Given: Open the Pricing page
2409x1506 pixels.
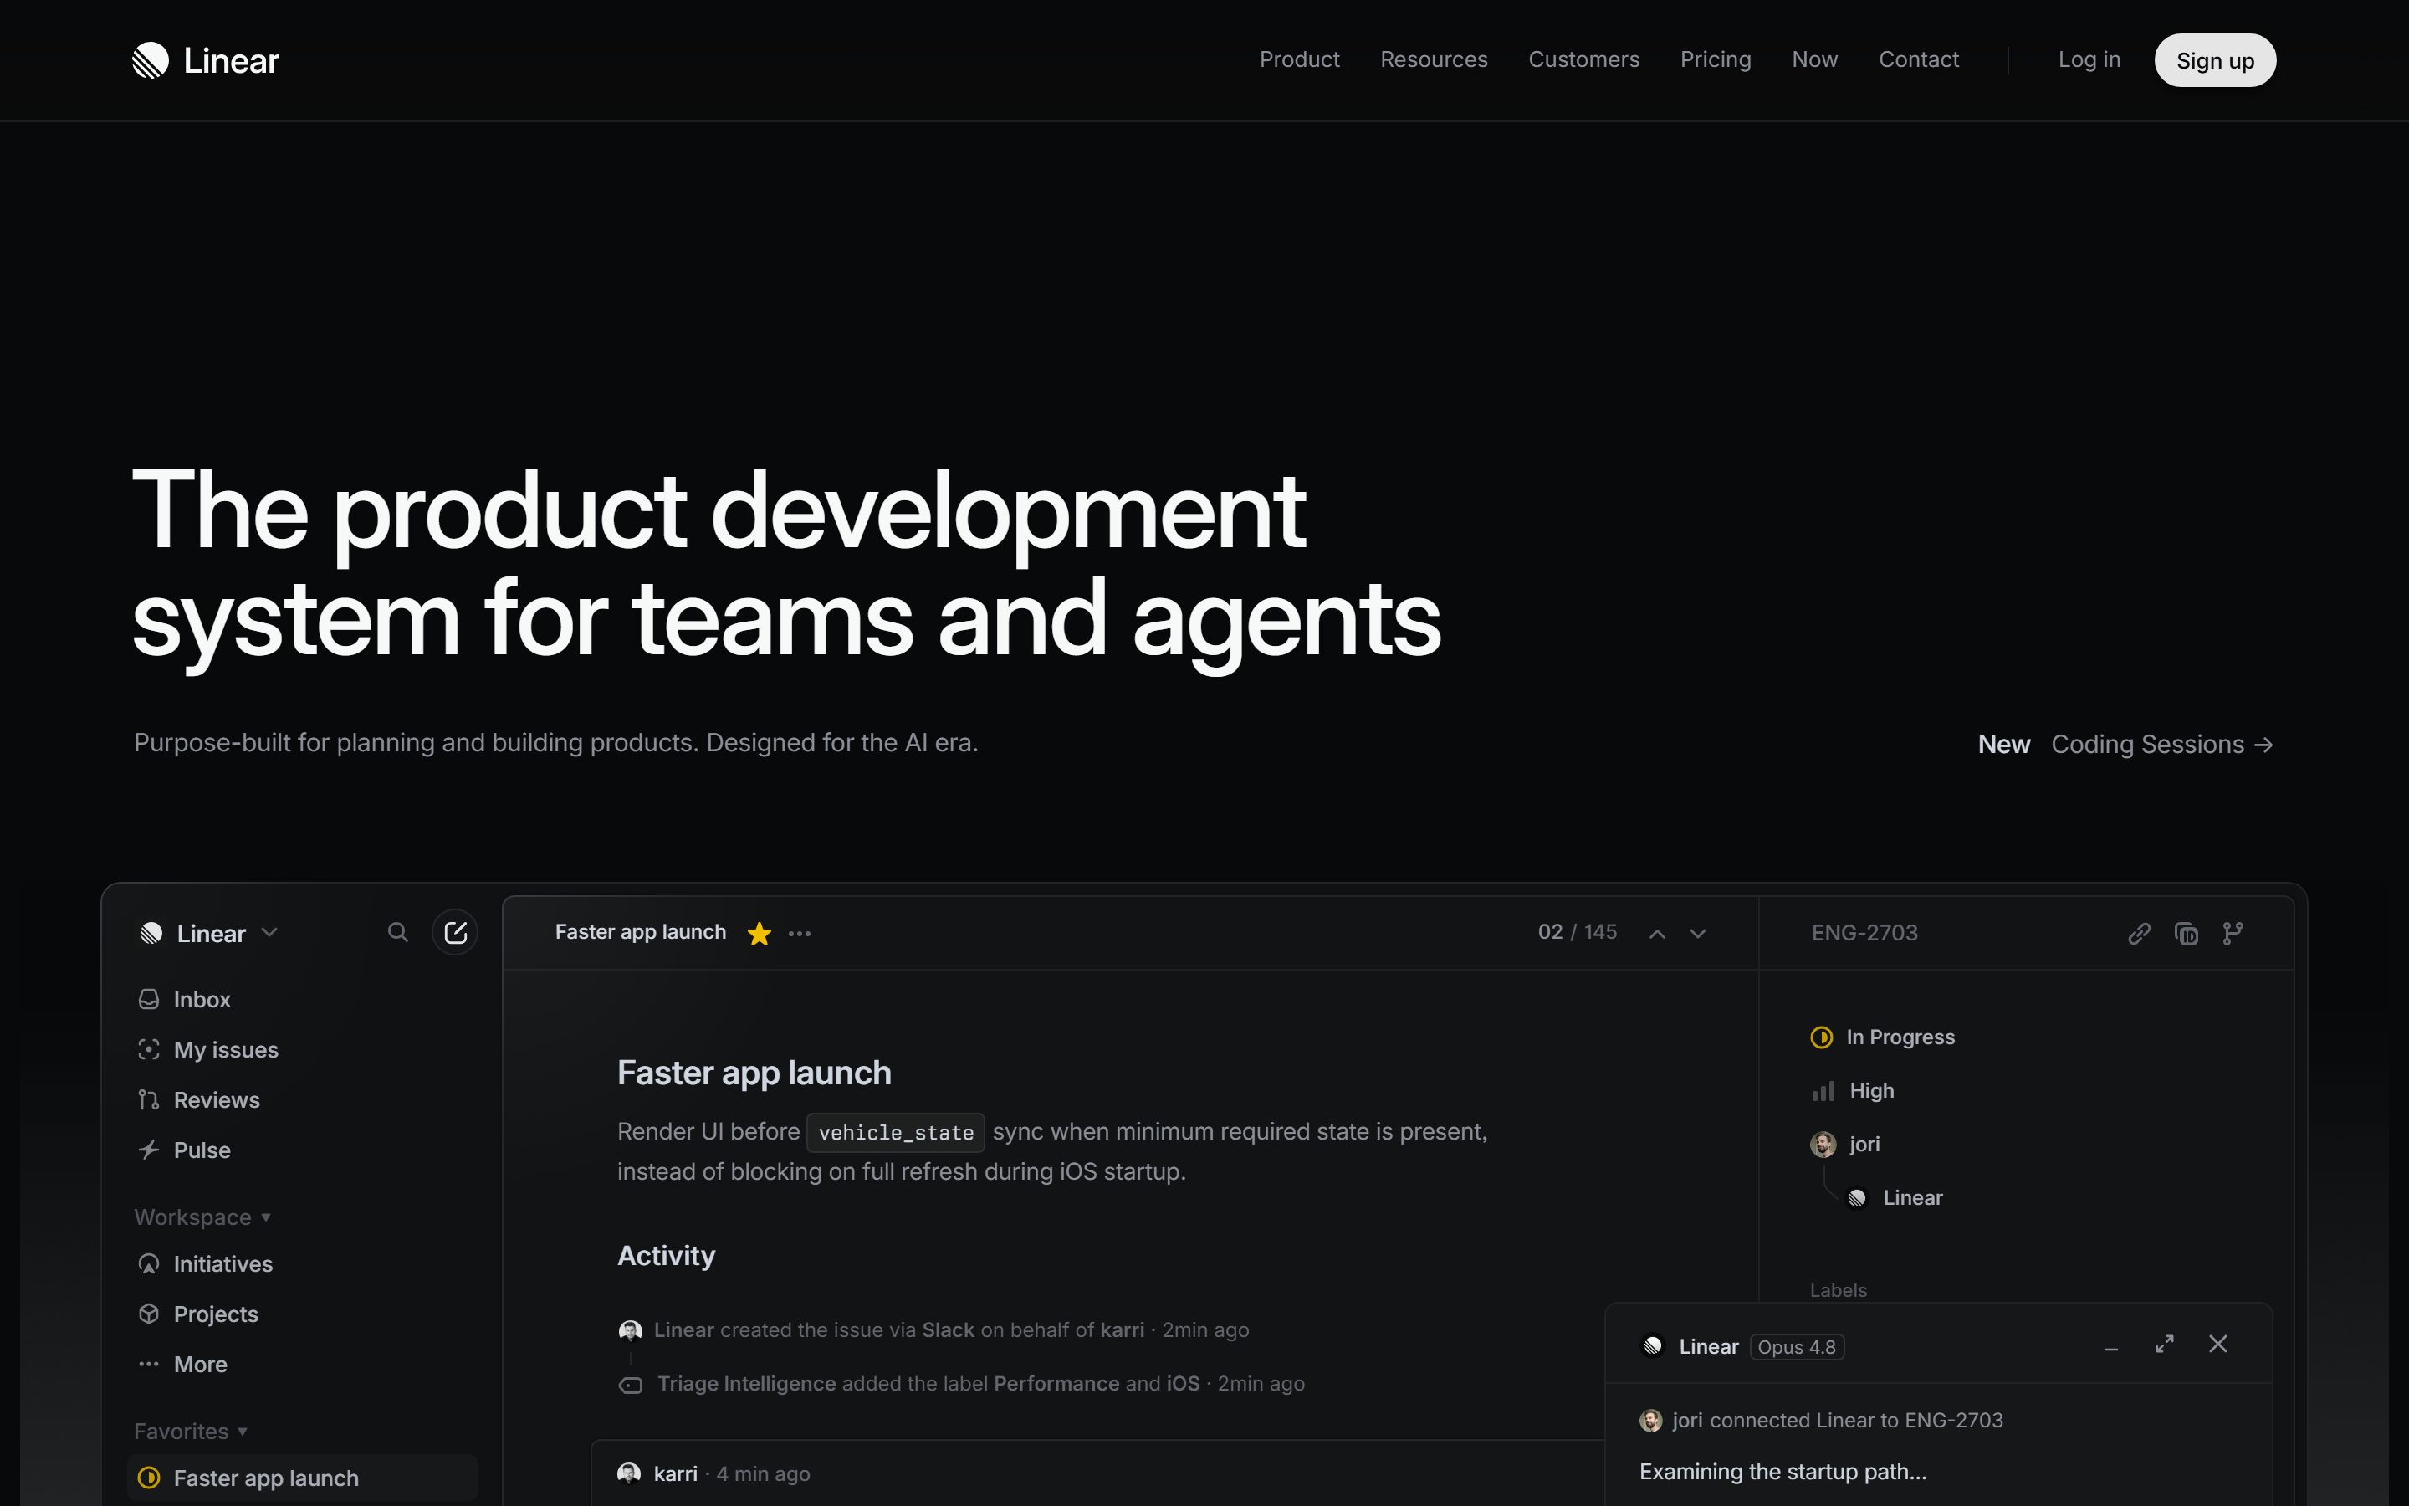Looking at the screenshot, I should tap(1716, 59).
